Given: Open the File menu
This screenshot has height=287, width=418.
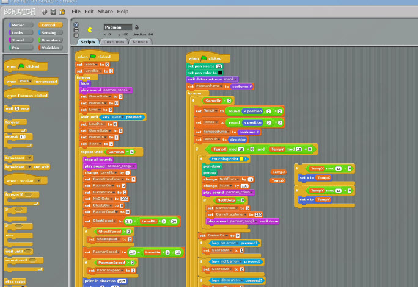Looking at the screenshot, I should point(76,12).
